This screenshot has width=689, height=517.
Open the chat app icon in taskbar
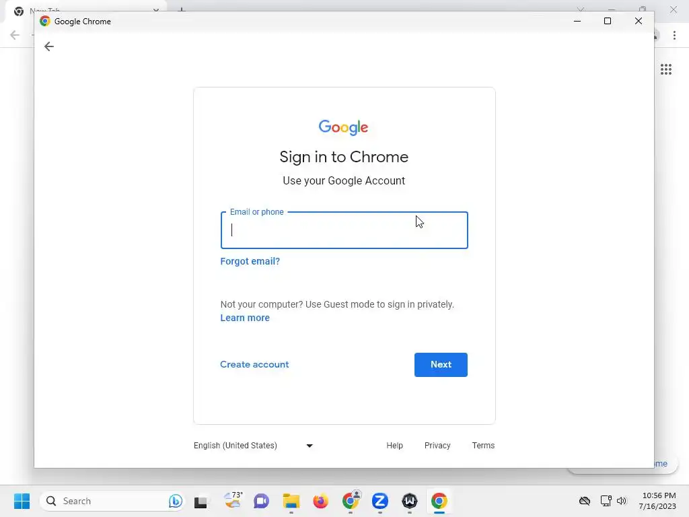(x=261, y=501)
